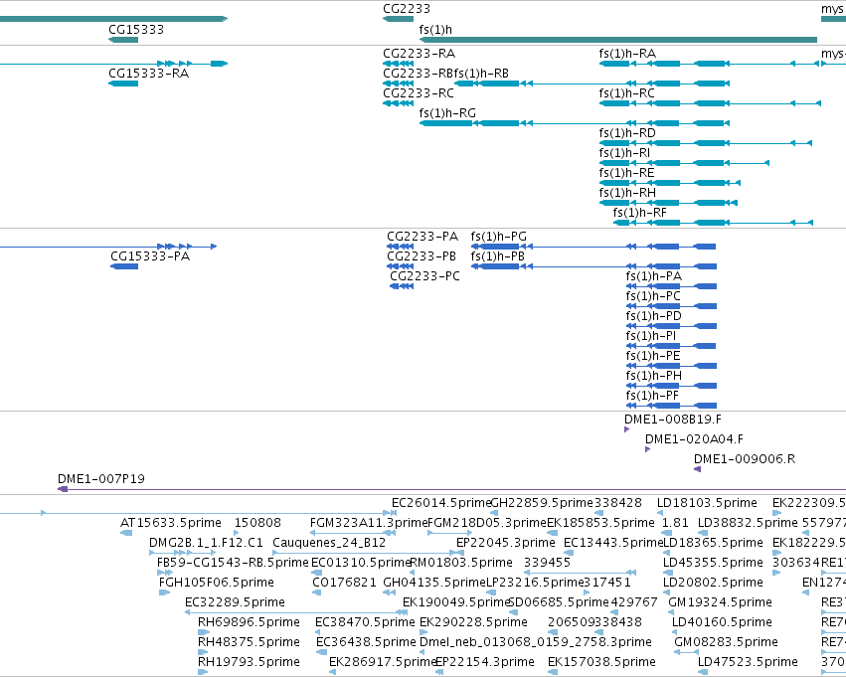Click the fs(1)h gene label
The height and width of the screenshot is (677, 846).
coord(435,30)
